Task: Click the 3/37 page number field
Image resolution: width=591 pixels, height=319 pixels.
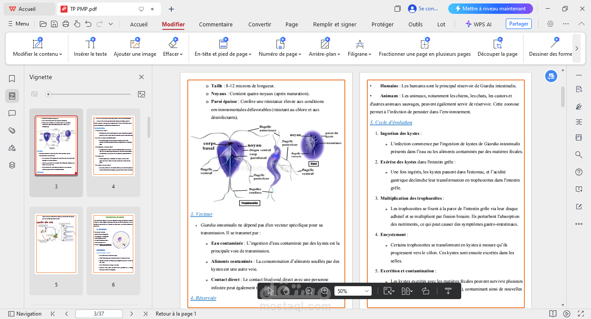Action: click(98, 314)
